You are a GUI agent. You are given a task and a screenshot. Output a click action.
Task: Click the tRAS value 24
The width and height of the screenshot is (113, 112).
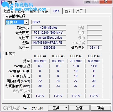click(58, 81)
